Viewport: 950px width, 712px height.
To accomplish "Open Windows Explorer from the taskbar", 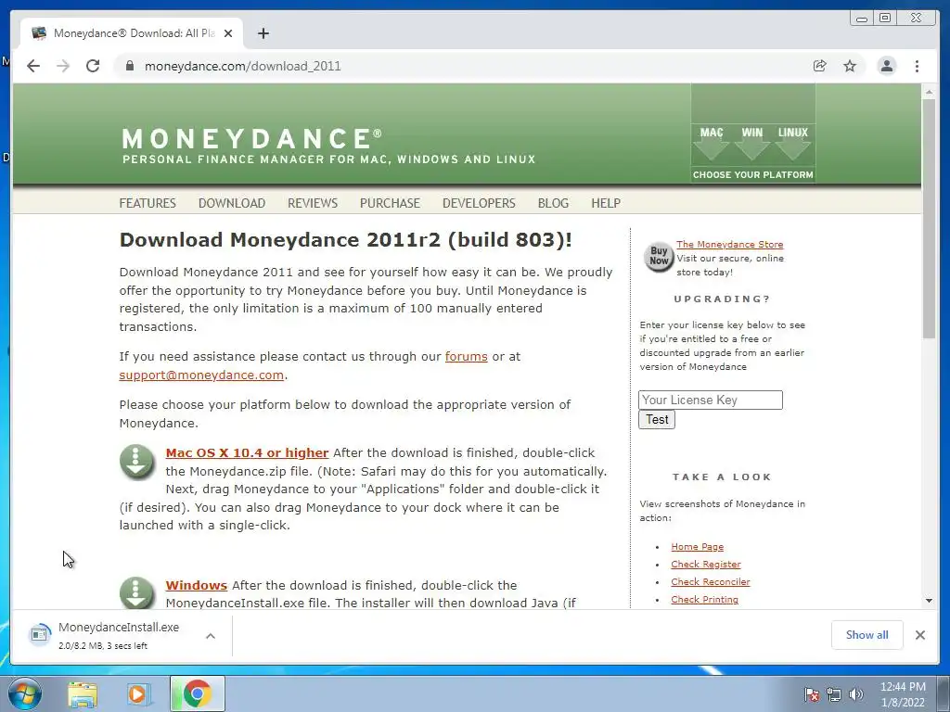I will coord(83,693).
